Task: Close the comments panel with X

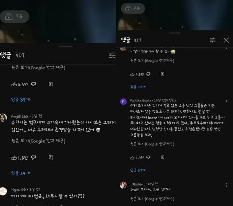Action: point(226,40)
